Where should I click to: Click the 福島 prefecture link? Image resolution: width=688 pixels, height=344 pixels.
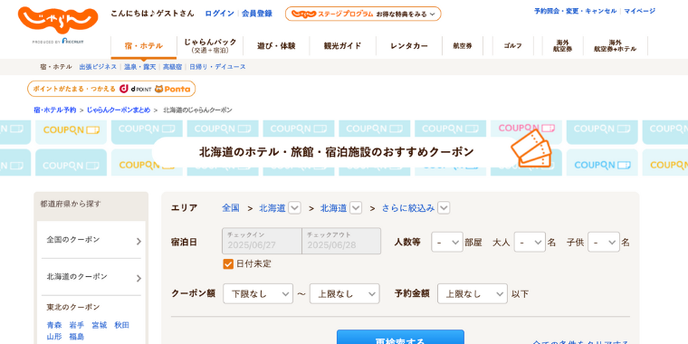coord(77,337)
